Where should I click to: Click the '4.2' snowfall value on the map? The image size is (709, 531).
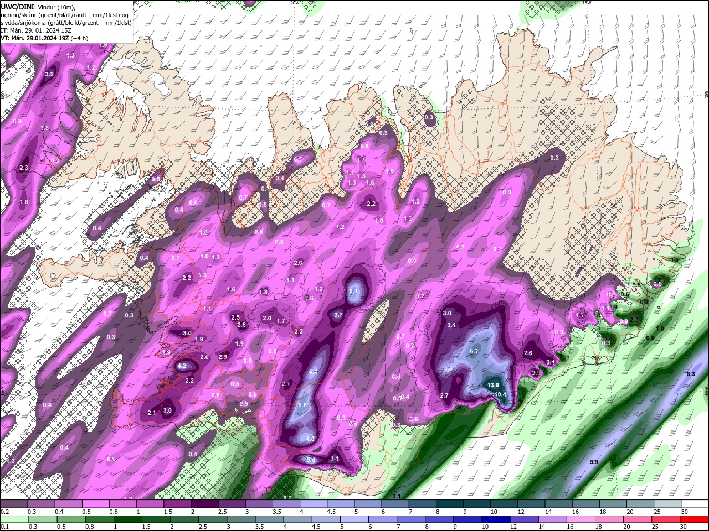tap(182, 366)
